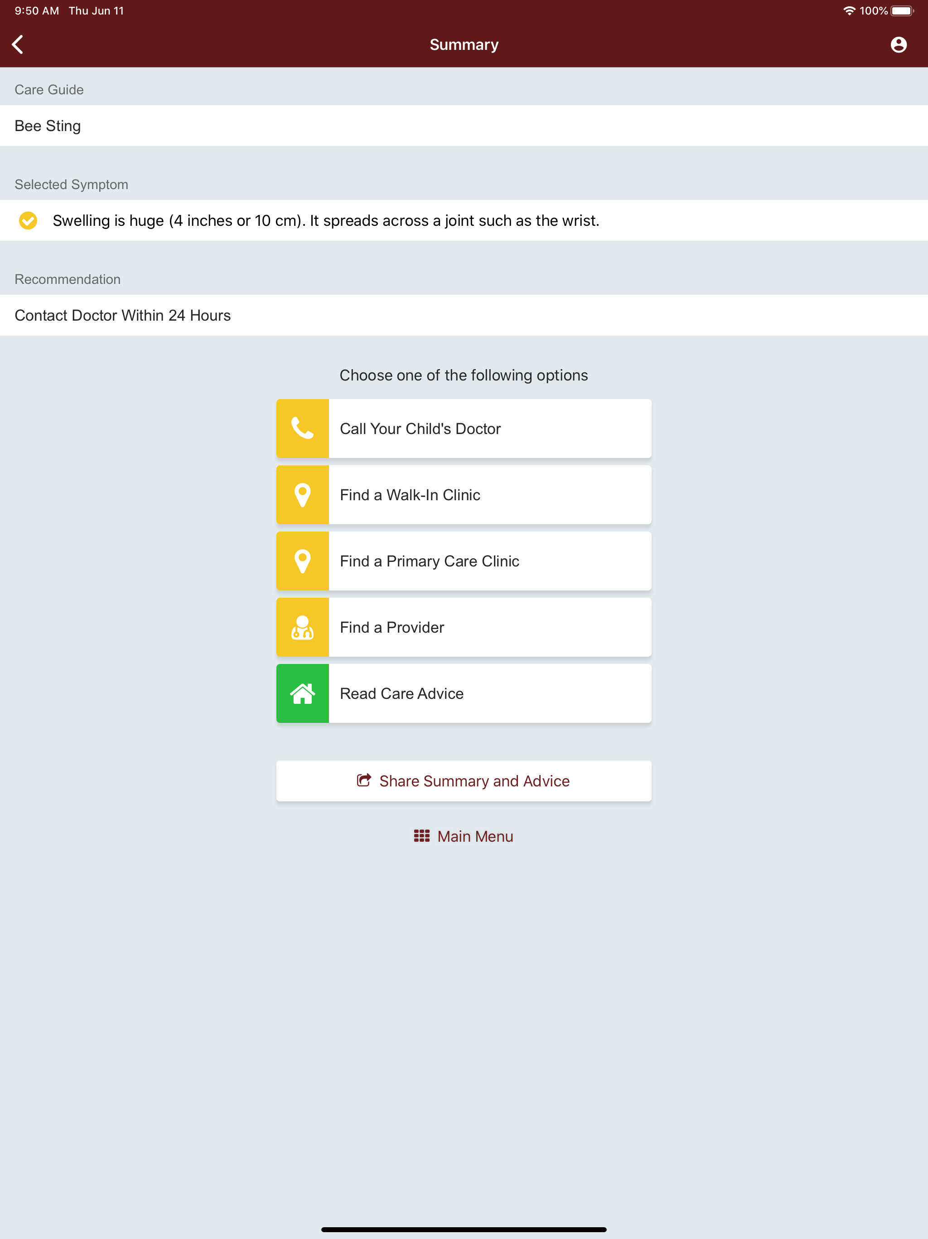Tap the 'Selected Symptom' section label
Viewport: 928px width, 1239px height.
pyautogui.click(x=71, y=184)
